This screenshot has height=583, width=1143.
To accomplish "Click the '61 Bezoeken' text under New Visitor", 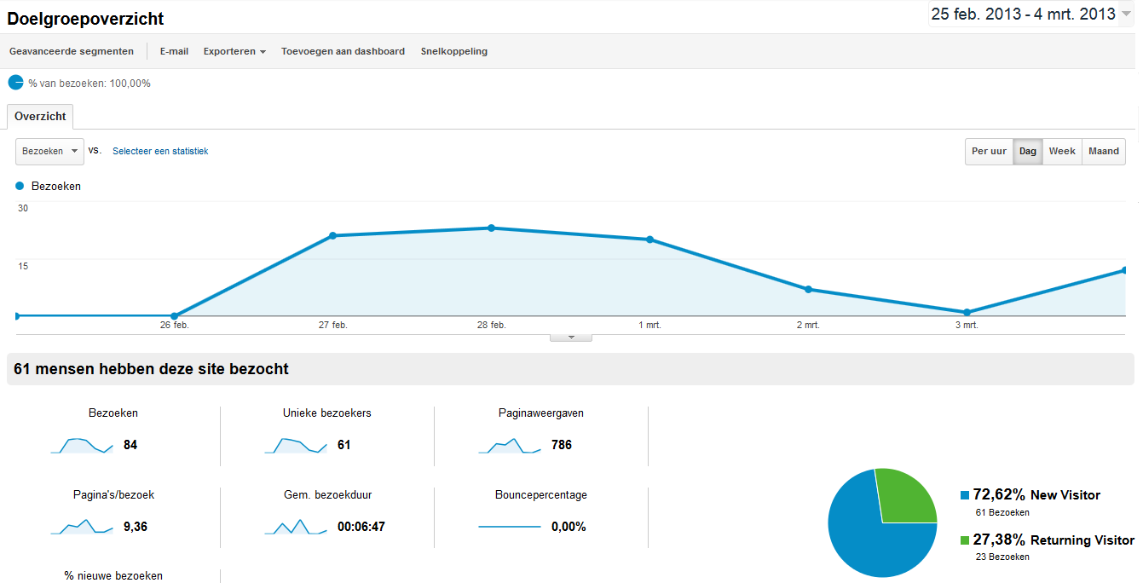I will click(1002, 513).
